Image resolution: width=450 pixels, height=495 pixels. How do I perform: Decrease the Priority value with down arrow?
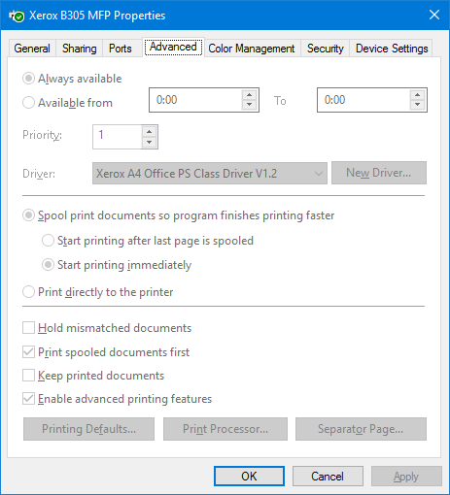click(x=149, y=142)
